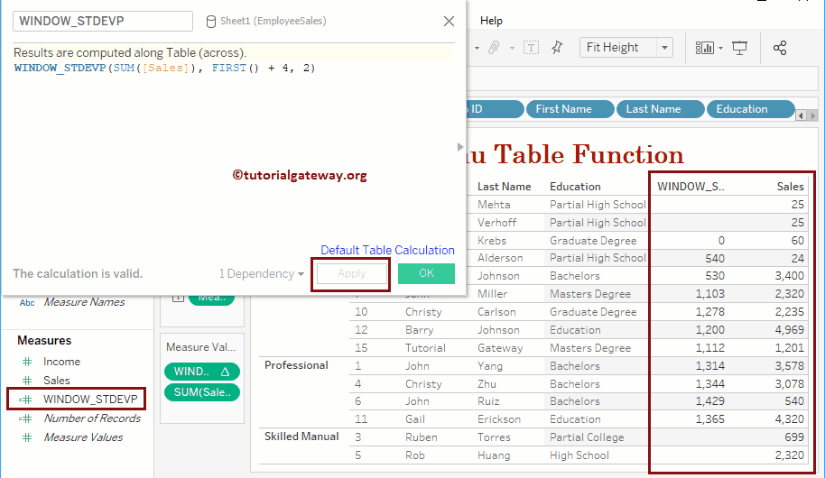Open dropdown arrow left of paperclip icon

point(477,49)
